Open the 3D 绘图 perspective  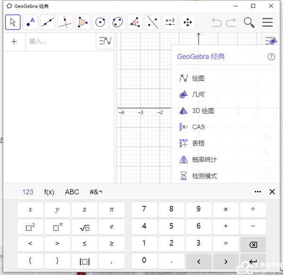pos(203,111)
